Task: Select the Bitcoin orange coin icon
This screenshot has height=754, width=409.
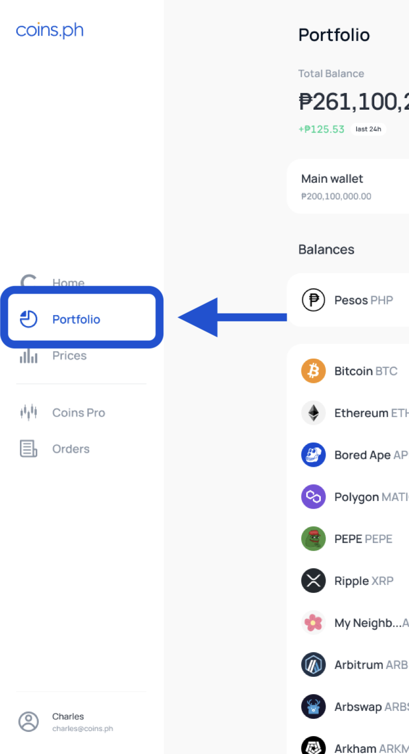Action: point(313,371)
